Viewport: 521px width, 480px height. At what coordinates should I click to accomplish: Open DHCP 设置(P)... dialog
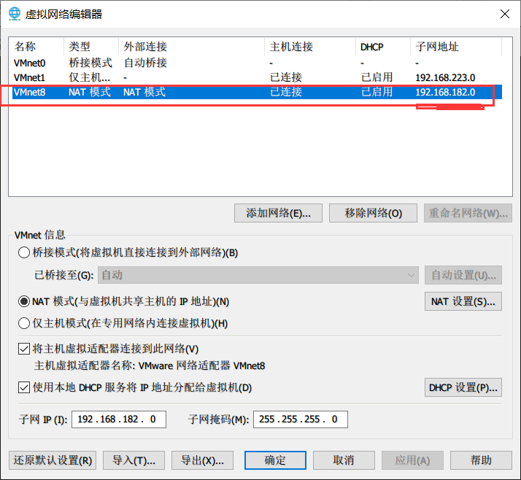pos(463,387)
